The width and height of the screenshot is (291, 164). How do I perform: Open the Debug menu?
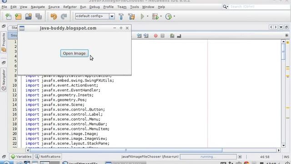95,7
